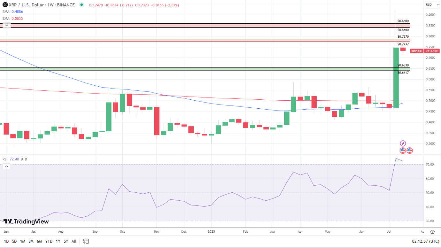
Task: Click the TradingView logo
Action: (26, 221)
